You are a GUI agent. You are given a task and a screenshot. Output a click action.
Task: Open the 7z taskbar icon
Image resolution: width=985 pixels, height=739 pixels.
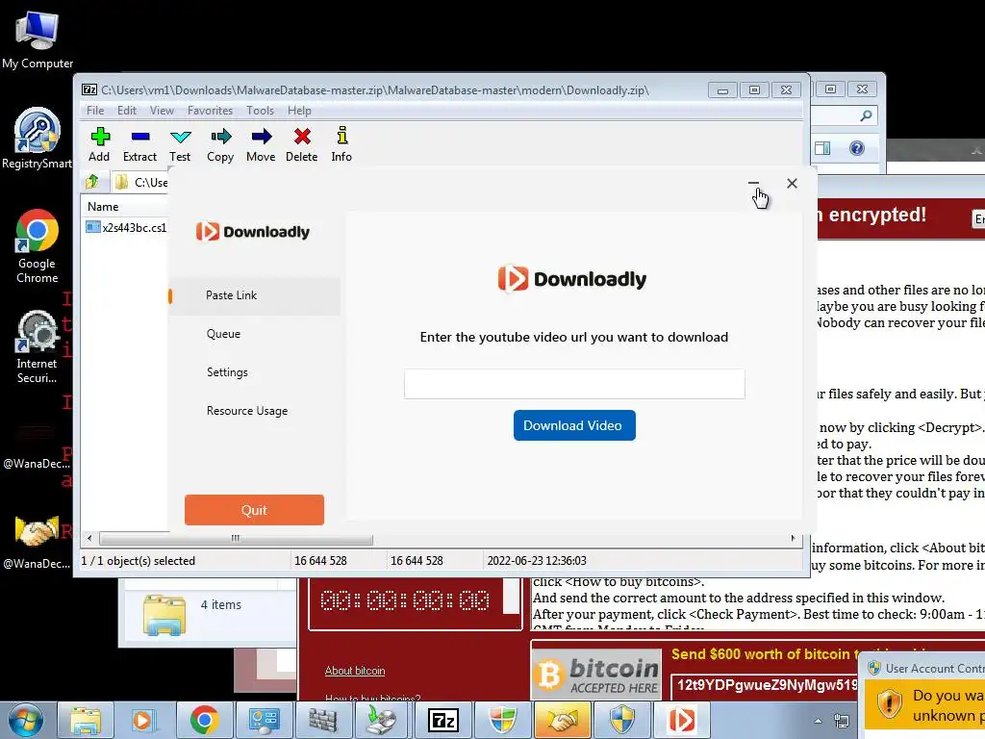coord(442,720)
